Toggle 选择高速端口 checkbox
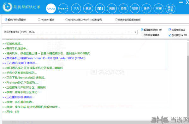The height and width of the screenshot is (124, 189). click(x=177, y=30)
